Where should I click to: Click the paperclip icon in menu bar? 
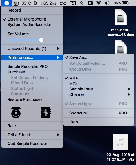pyautogui.click(x=35, y=3)
